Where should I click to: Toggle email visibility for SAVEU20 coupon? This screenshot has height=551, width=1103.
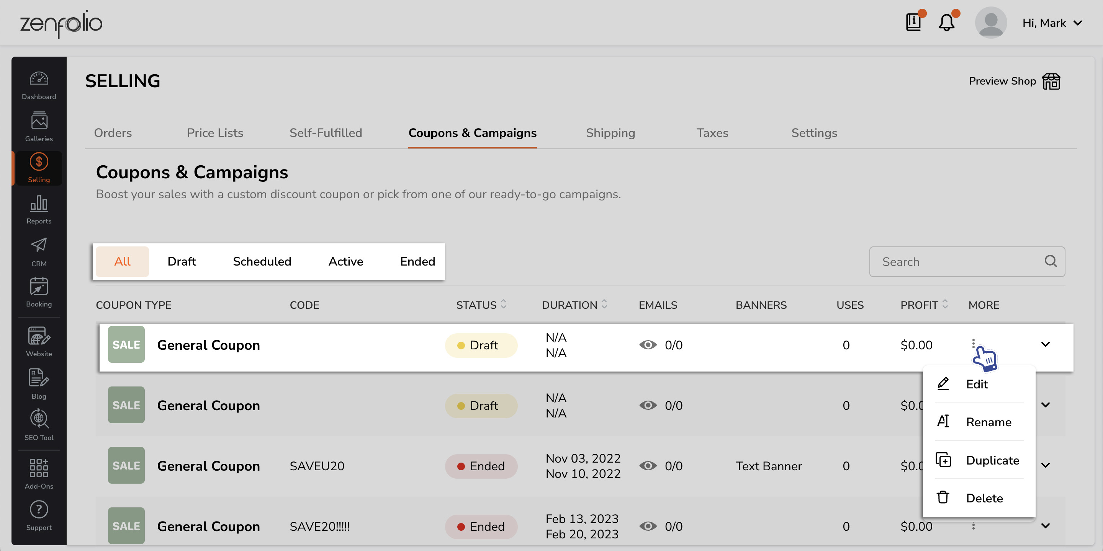click(648, 466)
